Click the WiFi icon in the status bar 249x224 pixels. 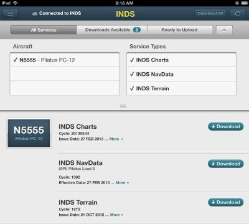15,3
